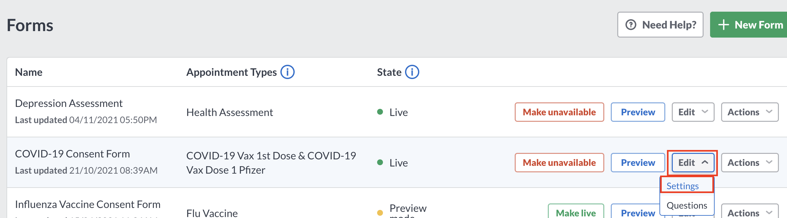Click yellow Preview mode status dot

coord(380,213)
